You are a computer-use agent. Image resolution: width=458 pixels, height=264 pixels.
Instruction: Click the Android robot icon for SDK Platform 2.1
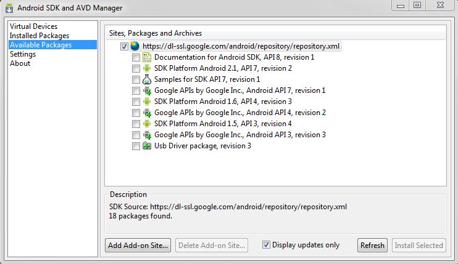(147, 68)
